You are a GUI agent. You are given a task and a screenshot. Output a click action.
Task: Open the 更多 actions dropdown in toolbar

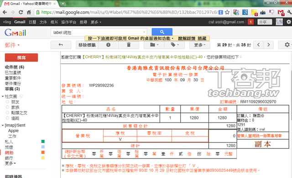click(x=200, y=45)
